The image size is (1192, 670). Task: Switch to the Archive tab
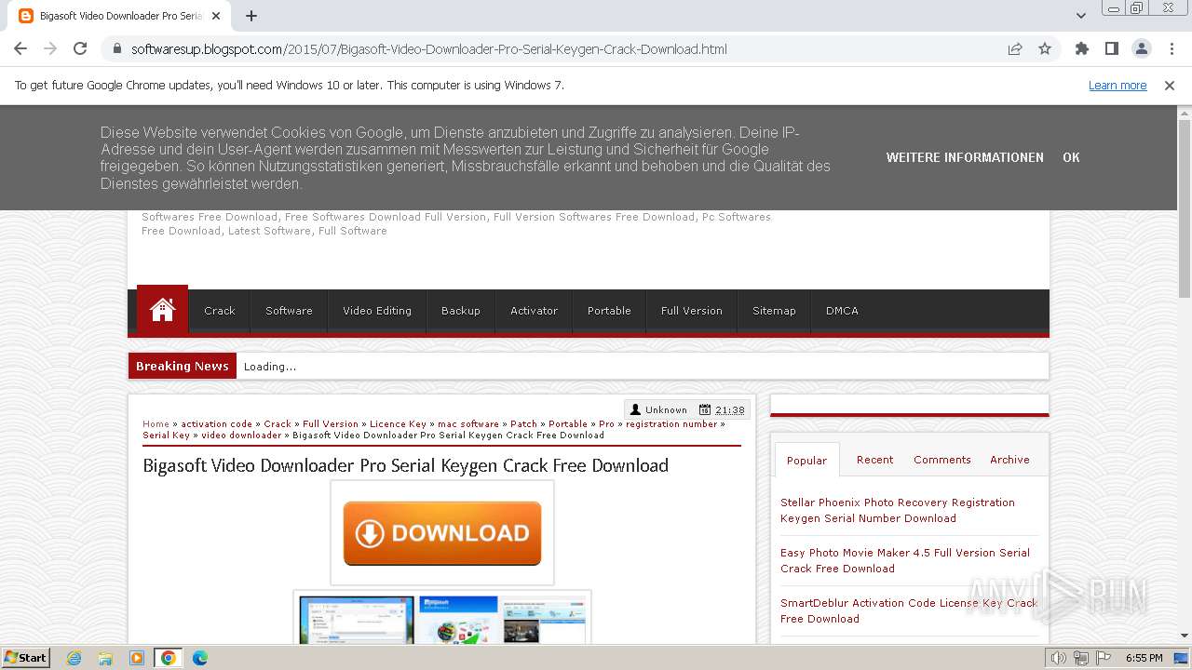[x=1009, y=460]
